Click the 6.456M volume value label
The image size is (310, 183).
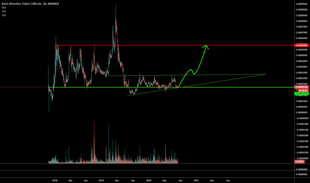click(x=299, y=162)
